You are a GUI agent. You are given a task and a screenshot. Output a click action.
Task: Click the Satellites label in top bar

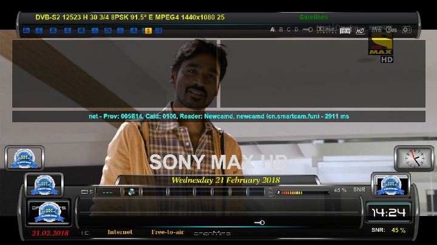[x=314, y=17]
